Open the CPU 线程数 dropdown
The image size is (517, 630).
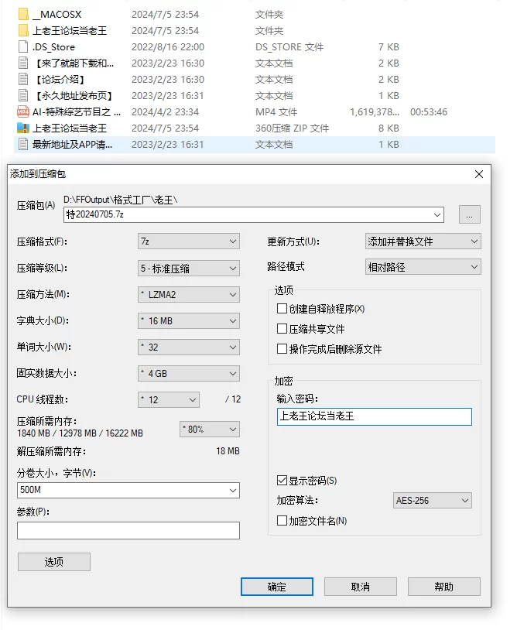point(168,400)
